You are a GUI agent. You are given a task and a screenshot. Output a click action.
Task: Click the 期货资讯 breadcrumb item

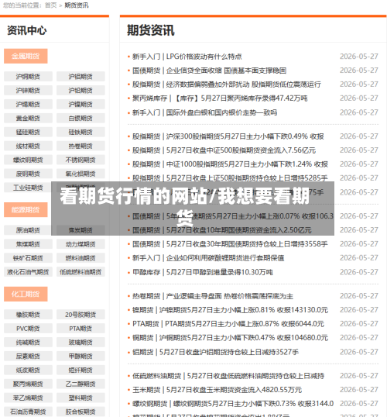[x=77, y=5]
